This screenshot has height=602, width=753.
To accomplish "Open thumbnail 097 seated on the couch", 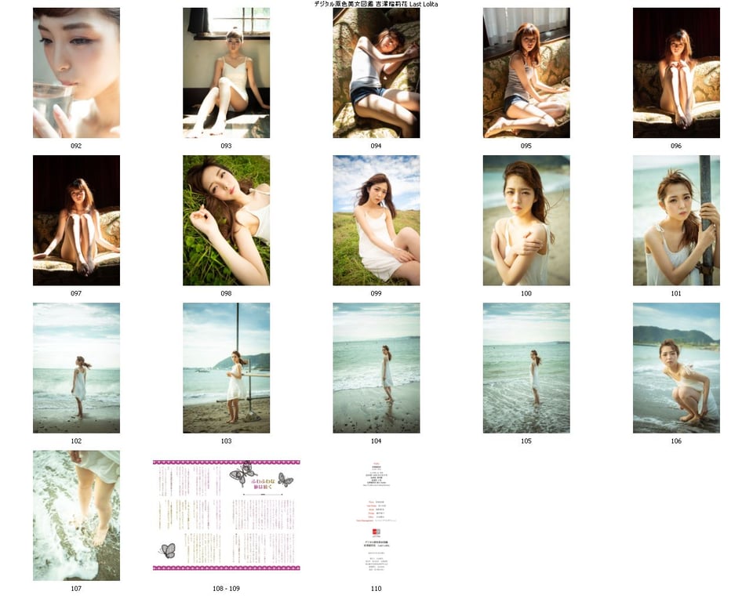I will point(75,220).
